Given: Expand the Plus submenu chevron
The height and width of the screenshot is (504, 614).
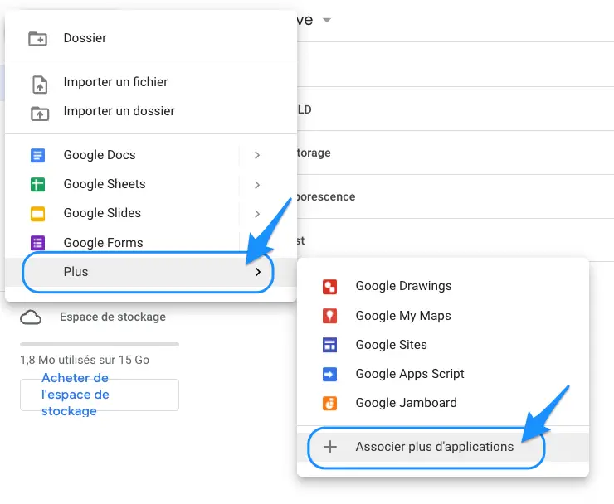Looking at the screenshot, I should point(258,272).
